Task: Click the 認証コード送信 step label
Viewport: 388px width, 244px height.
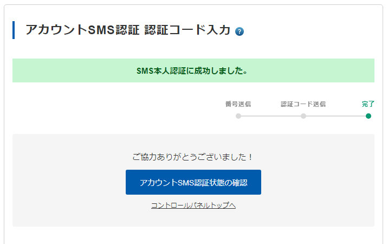Action: (x=303, y=104)
